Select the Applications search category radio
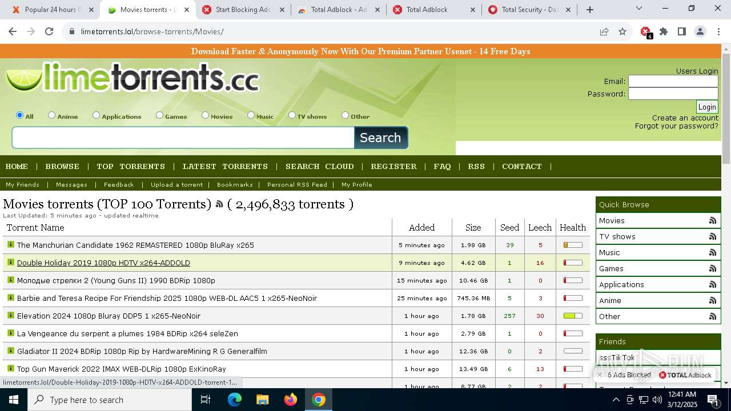Screen dimensions: 731x411 point(97,115)
